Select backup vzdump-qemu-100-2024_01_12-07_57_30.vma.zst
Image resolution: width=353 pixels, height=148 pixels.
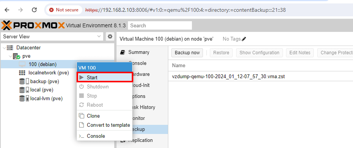click(x=260, y=77)
